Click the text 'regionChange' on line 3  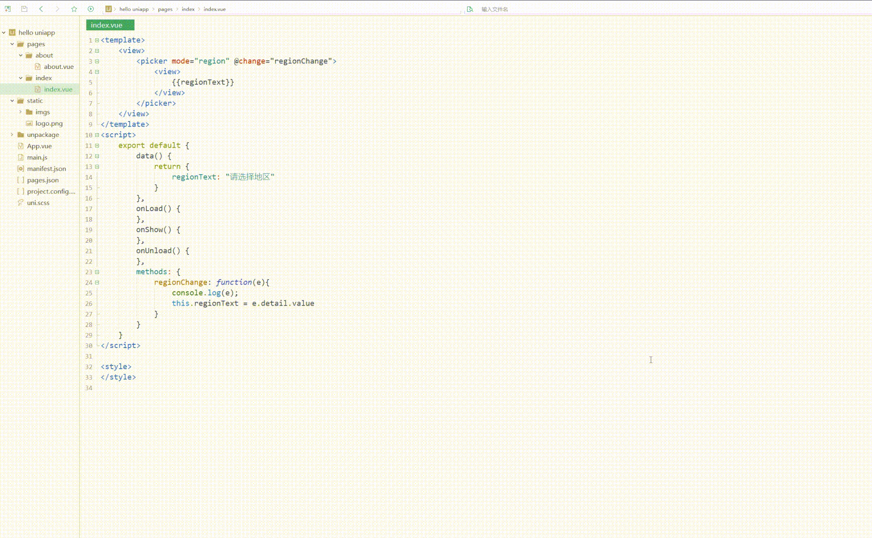[x=301, y=61]
